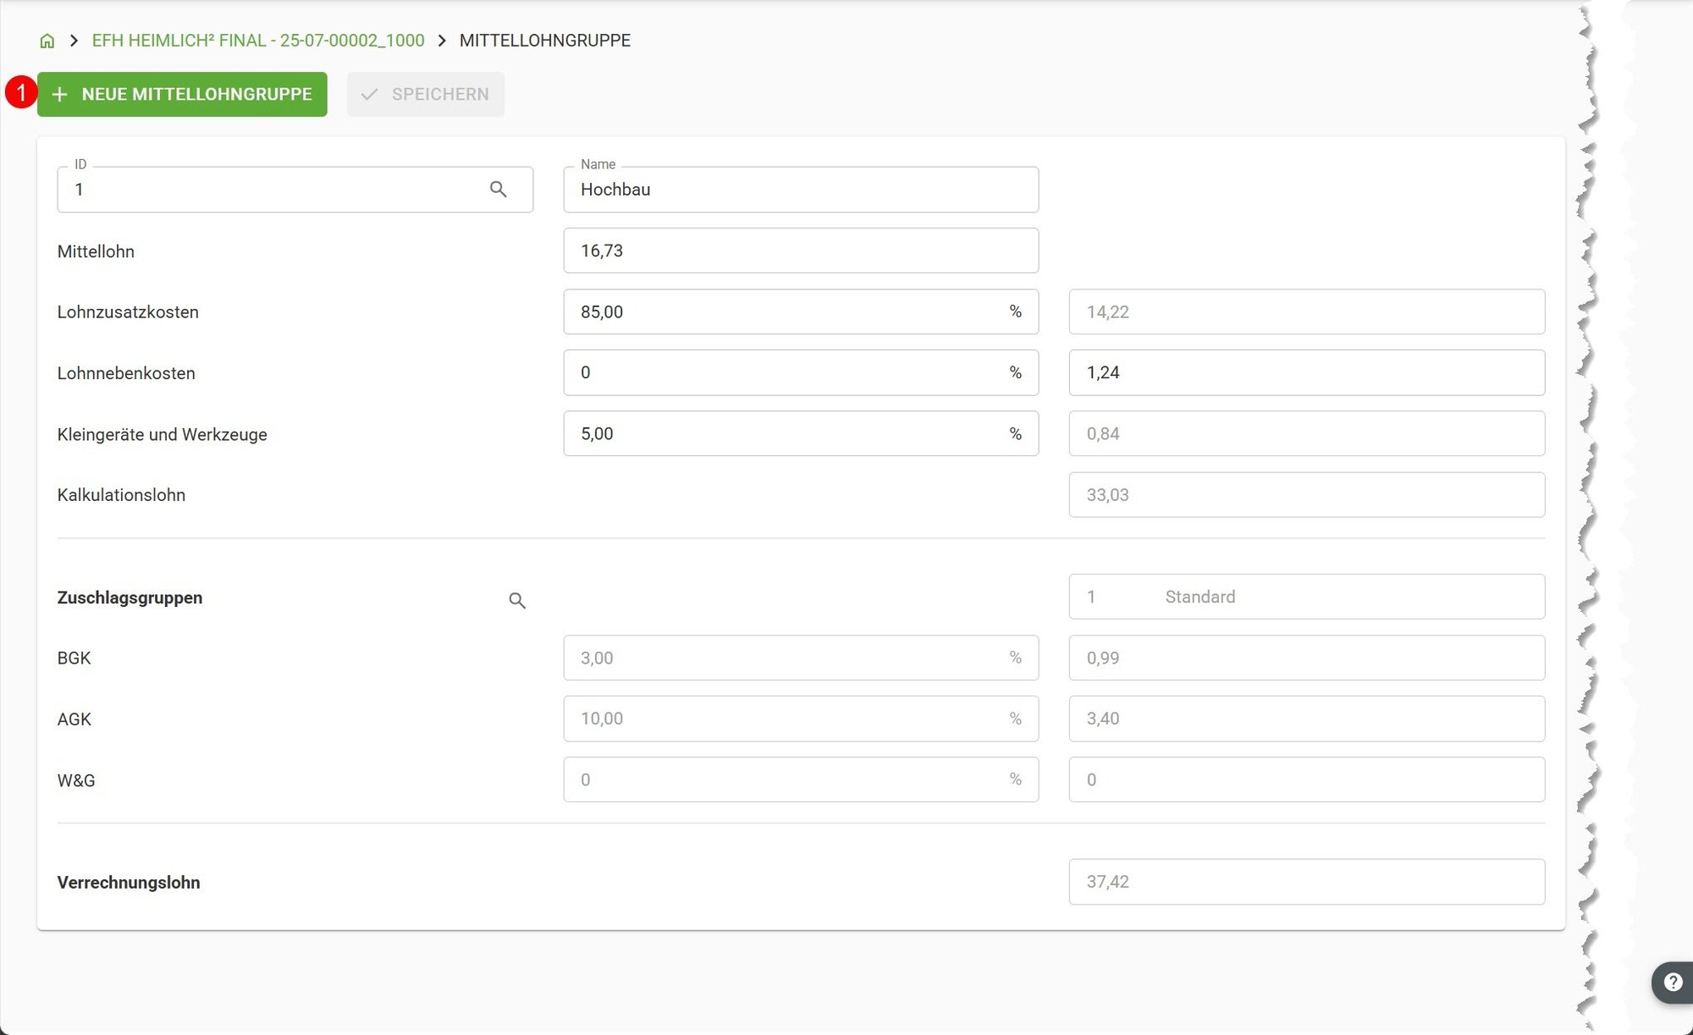Edit the Lohnnebenkosten amount field 1,24
This screenshot has width=1693, height=1035.
tap(1307, 372)
